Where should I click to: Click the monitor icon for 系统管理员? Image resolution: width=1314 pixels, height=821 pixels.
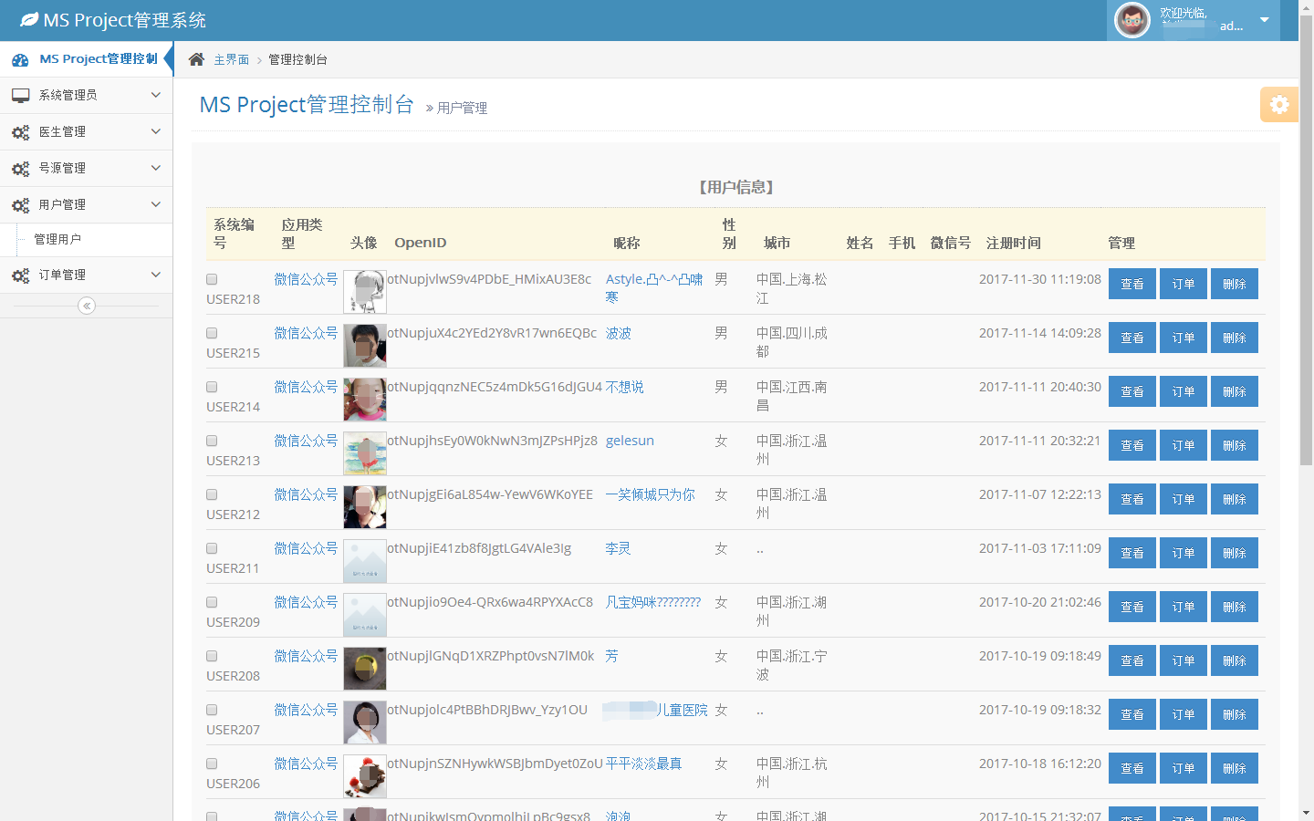point(20,95)
